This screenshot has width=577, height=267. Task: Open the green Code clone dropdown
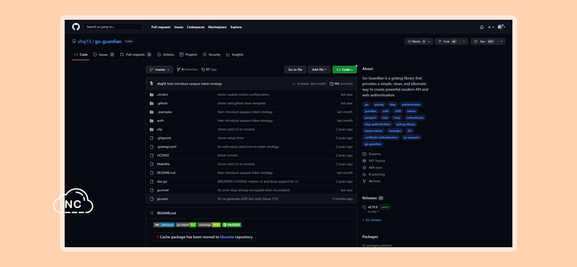(344, 70)
